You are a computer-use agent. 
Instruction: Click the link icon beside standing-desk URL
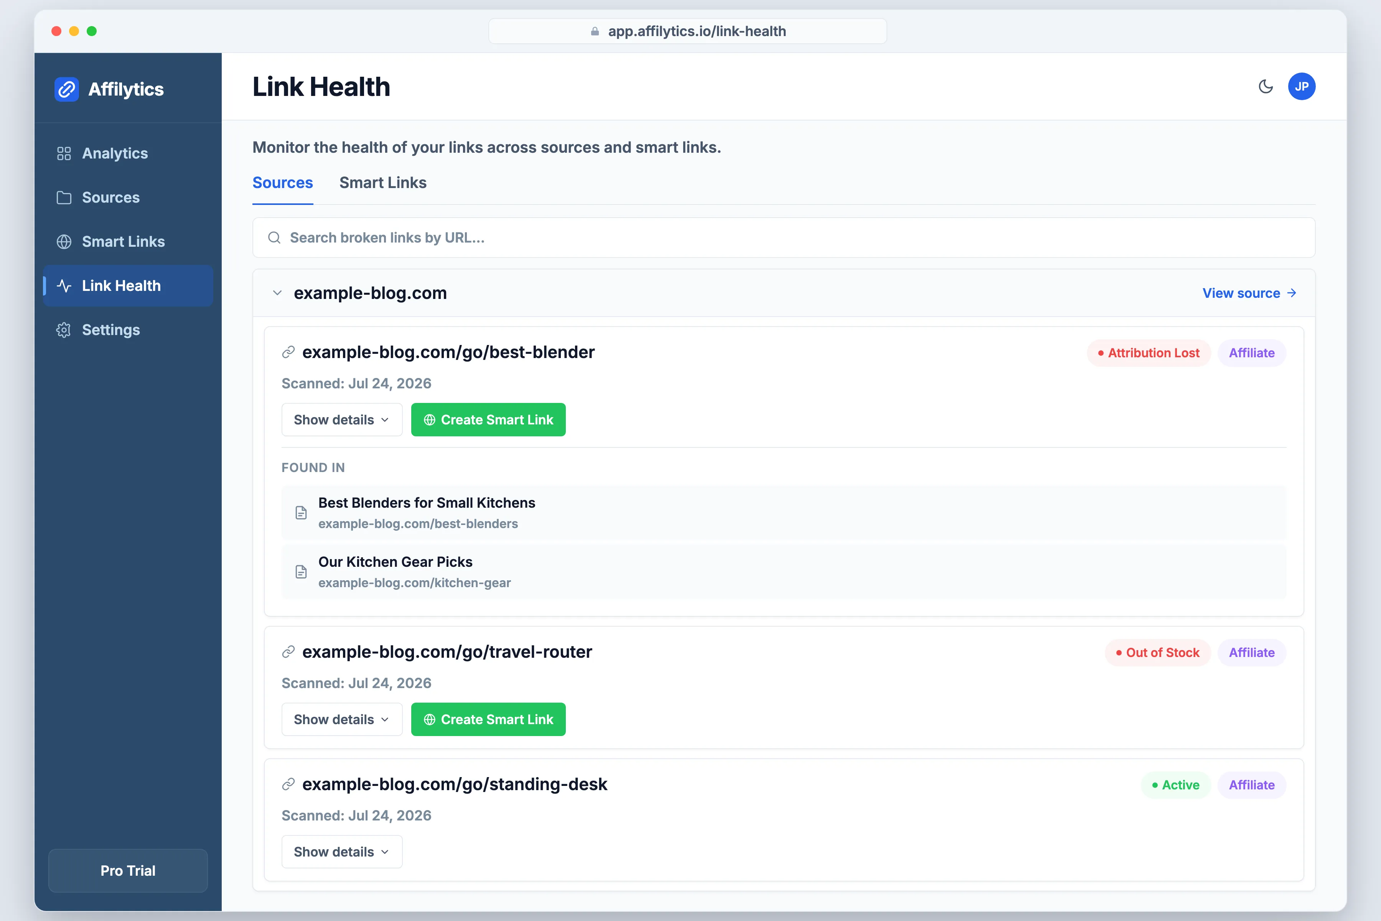point(288,784)
